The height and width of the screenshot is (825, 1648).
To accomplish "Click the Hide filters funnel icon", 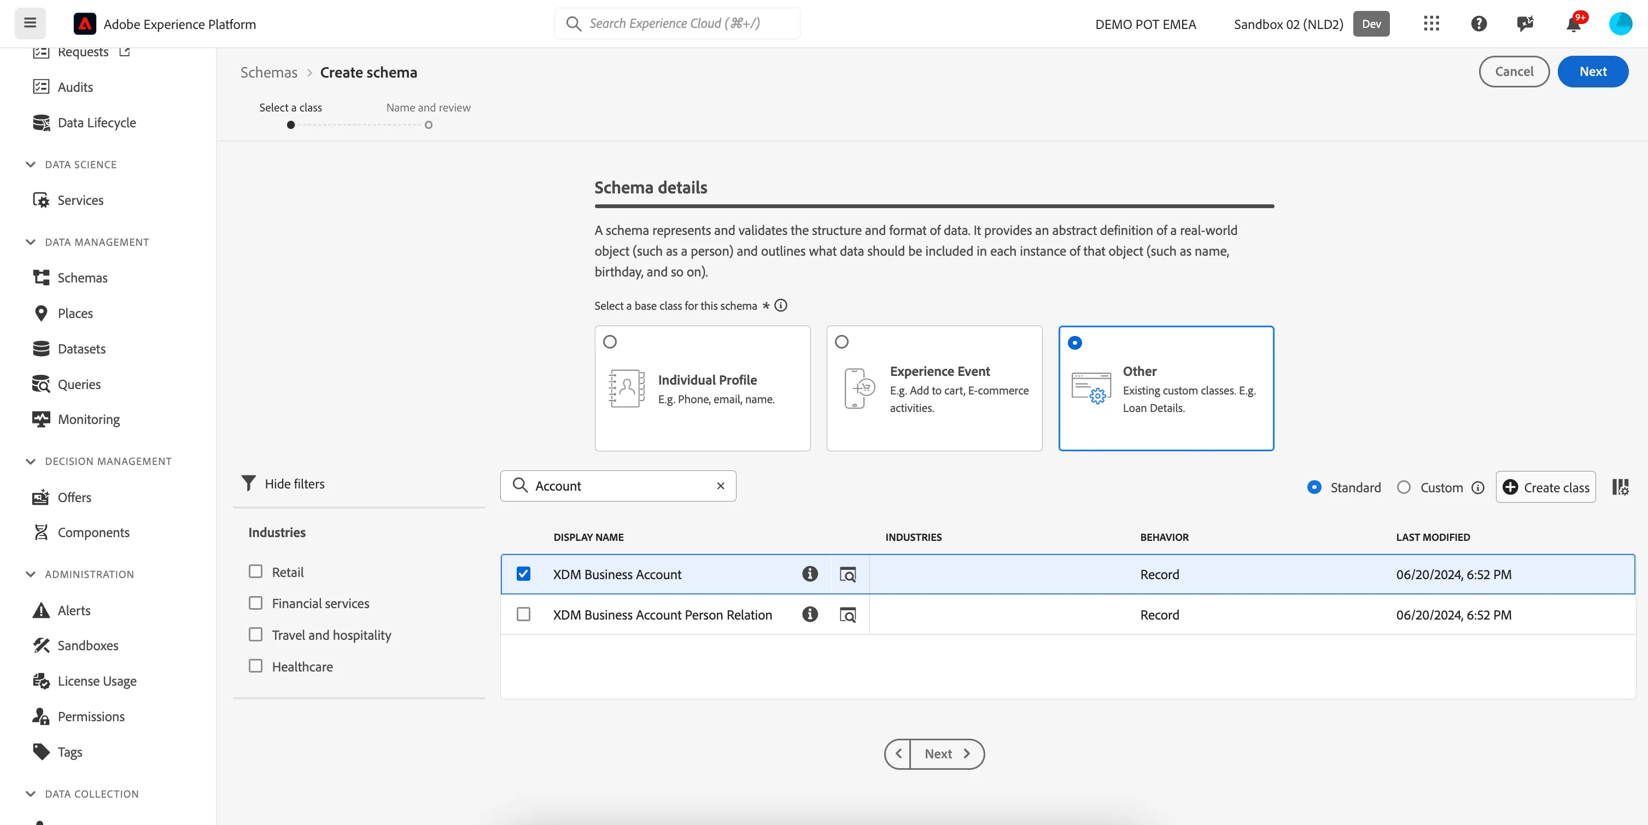I will (x=248, y=483).
